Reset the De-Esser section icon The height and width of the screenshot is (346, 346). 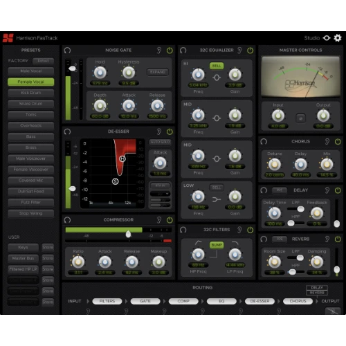[x=67, y=131]
